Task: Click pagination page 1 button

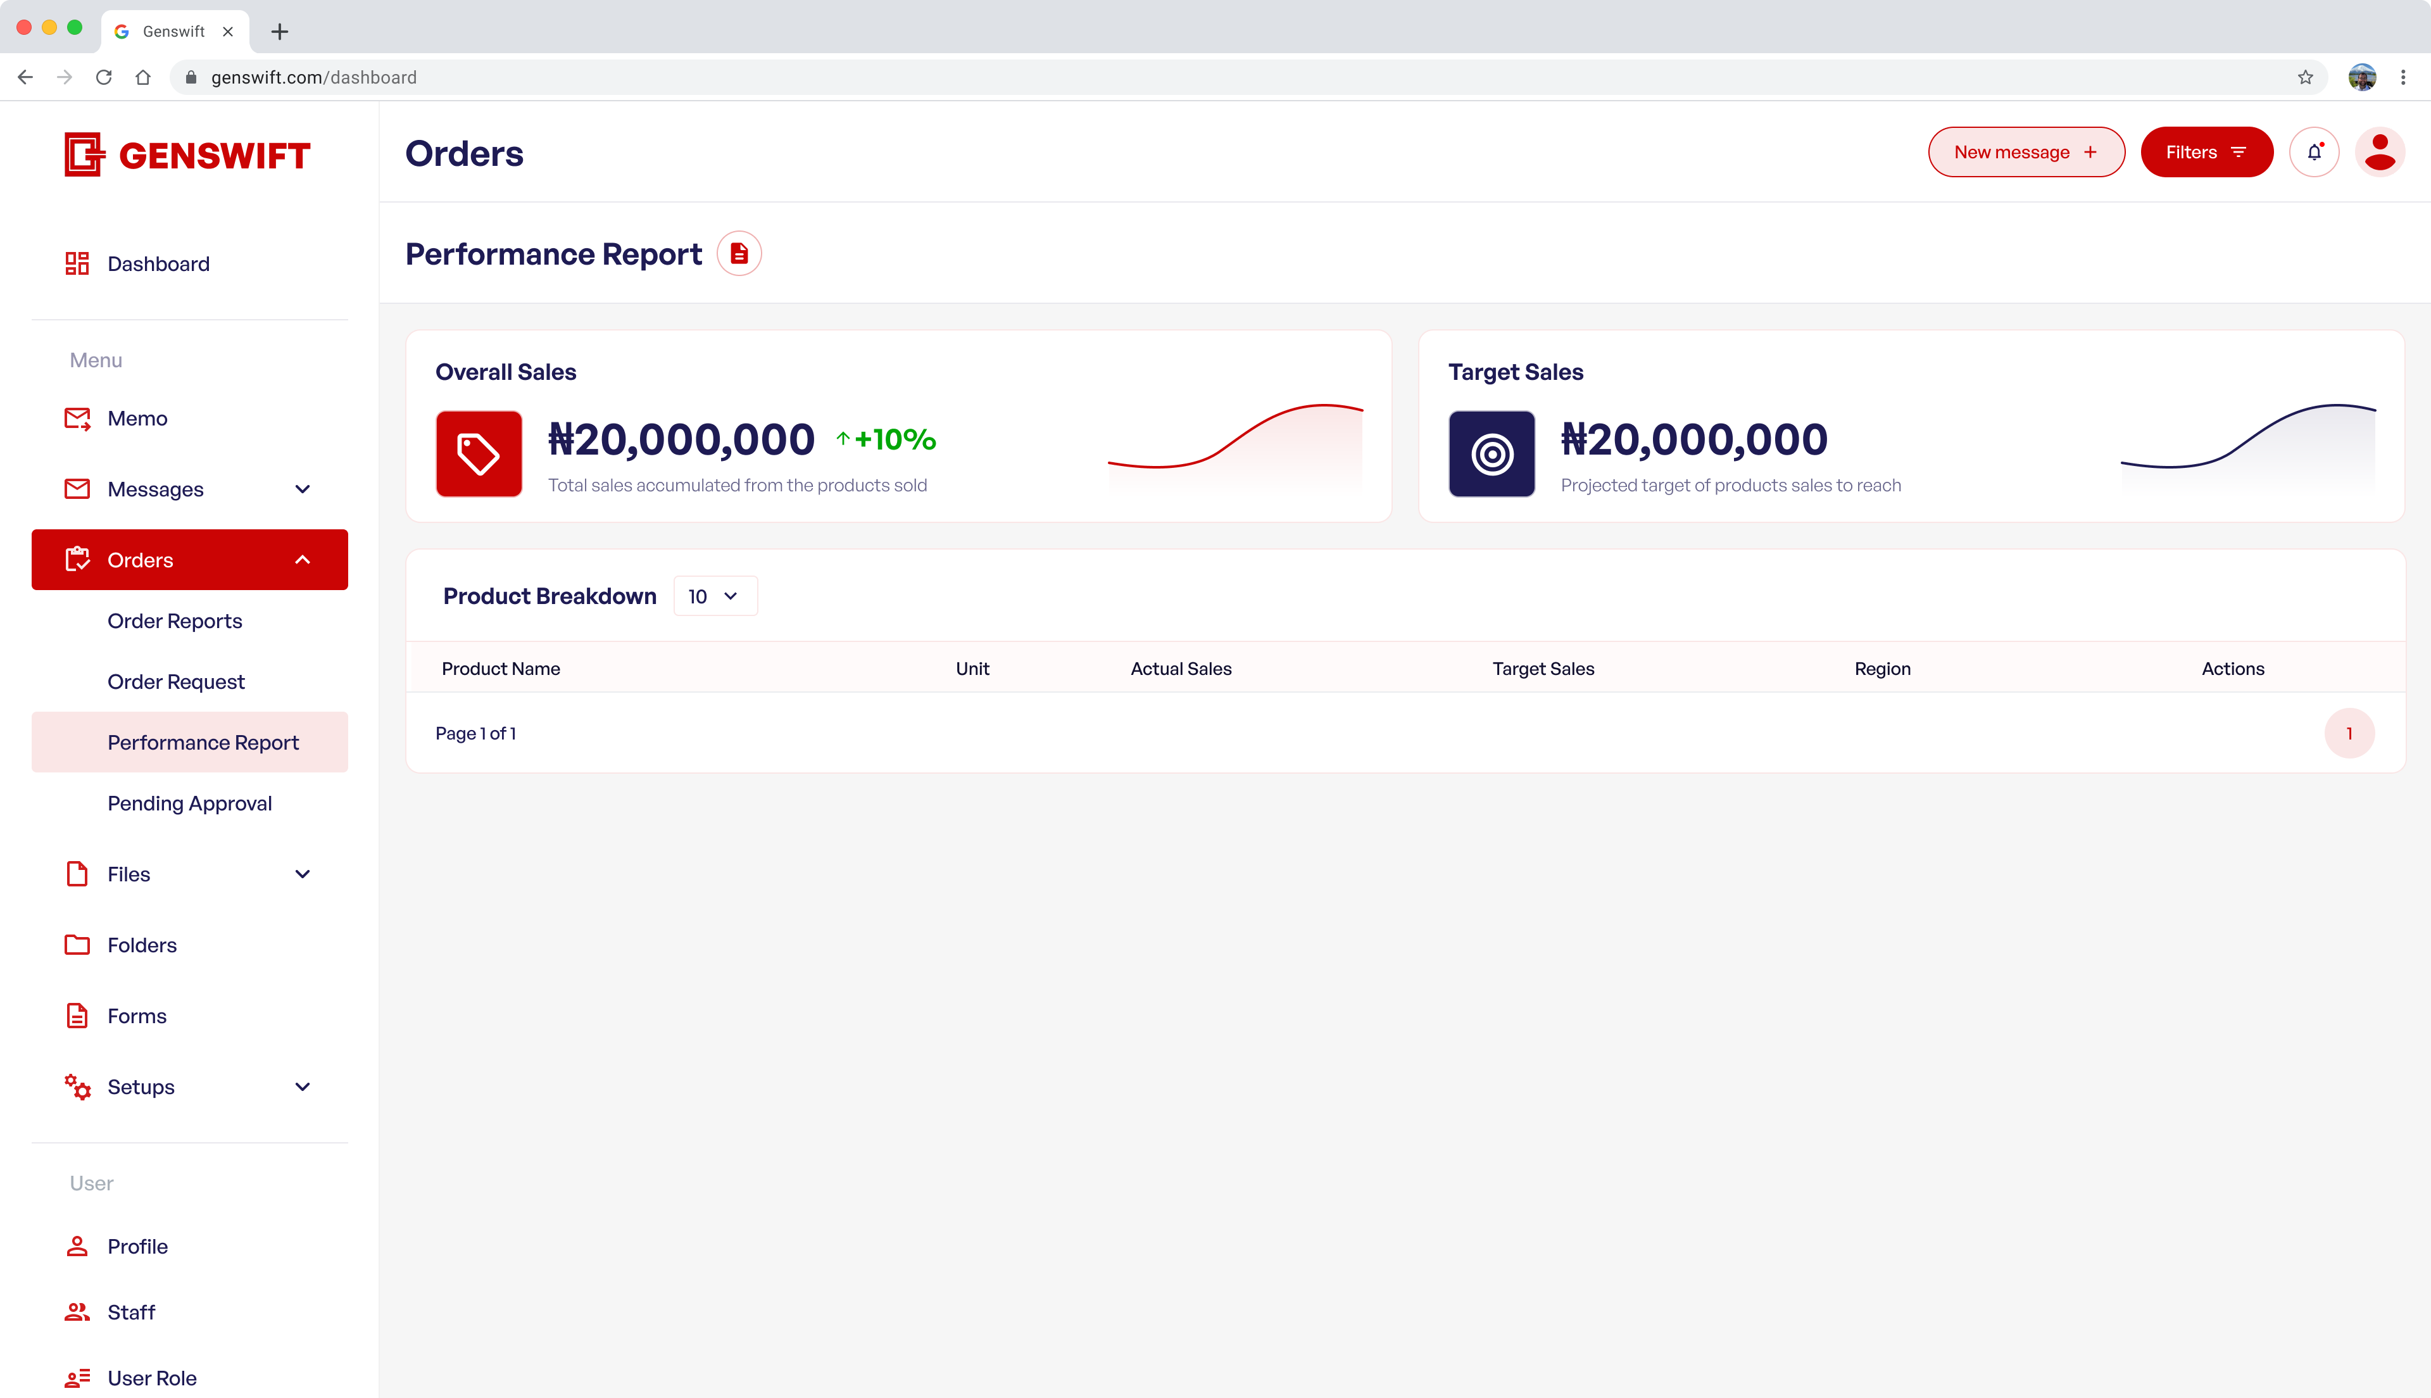Action: click(x=2349, y=734)
